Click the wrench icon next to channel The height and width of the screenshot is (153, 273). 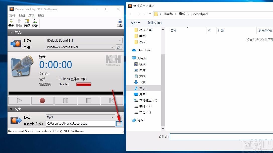coord(119,47)
